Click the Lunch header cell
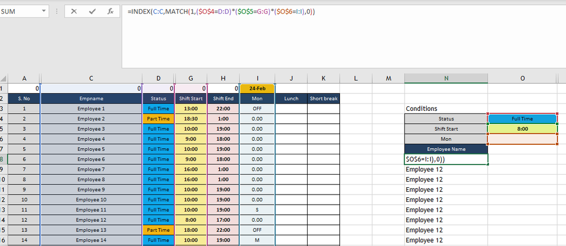 point(291,98)
